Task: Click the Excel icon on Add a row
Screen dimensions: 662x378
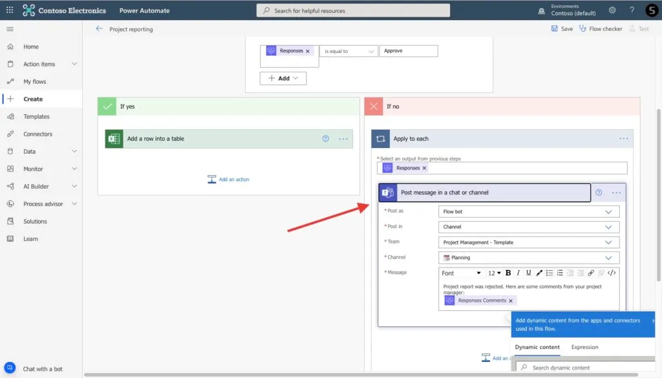Action: pos(114,139)
